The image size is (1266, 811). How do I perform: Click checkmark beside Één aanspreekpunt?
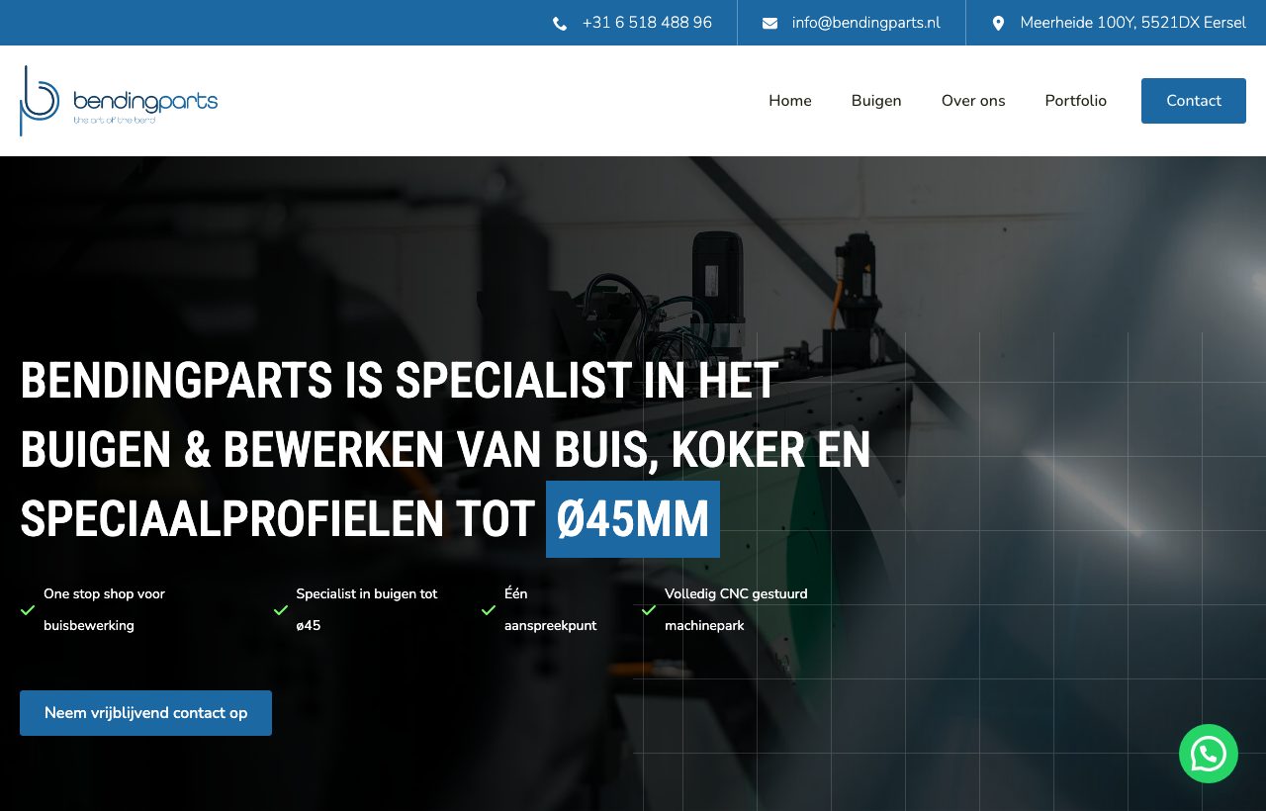[x=489, y=610]
